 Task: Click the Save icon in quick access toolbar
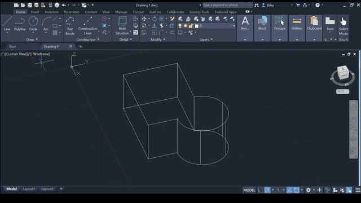coord(30,5)
